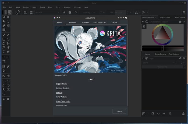Switch to the Authors tab
Screen dimensions: 188x124
(x=72, y=23)
